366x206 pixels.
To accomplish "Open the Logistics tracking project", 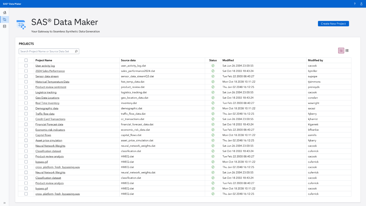I will [46, 92].
